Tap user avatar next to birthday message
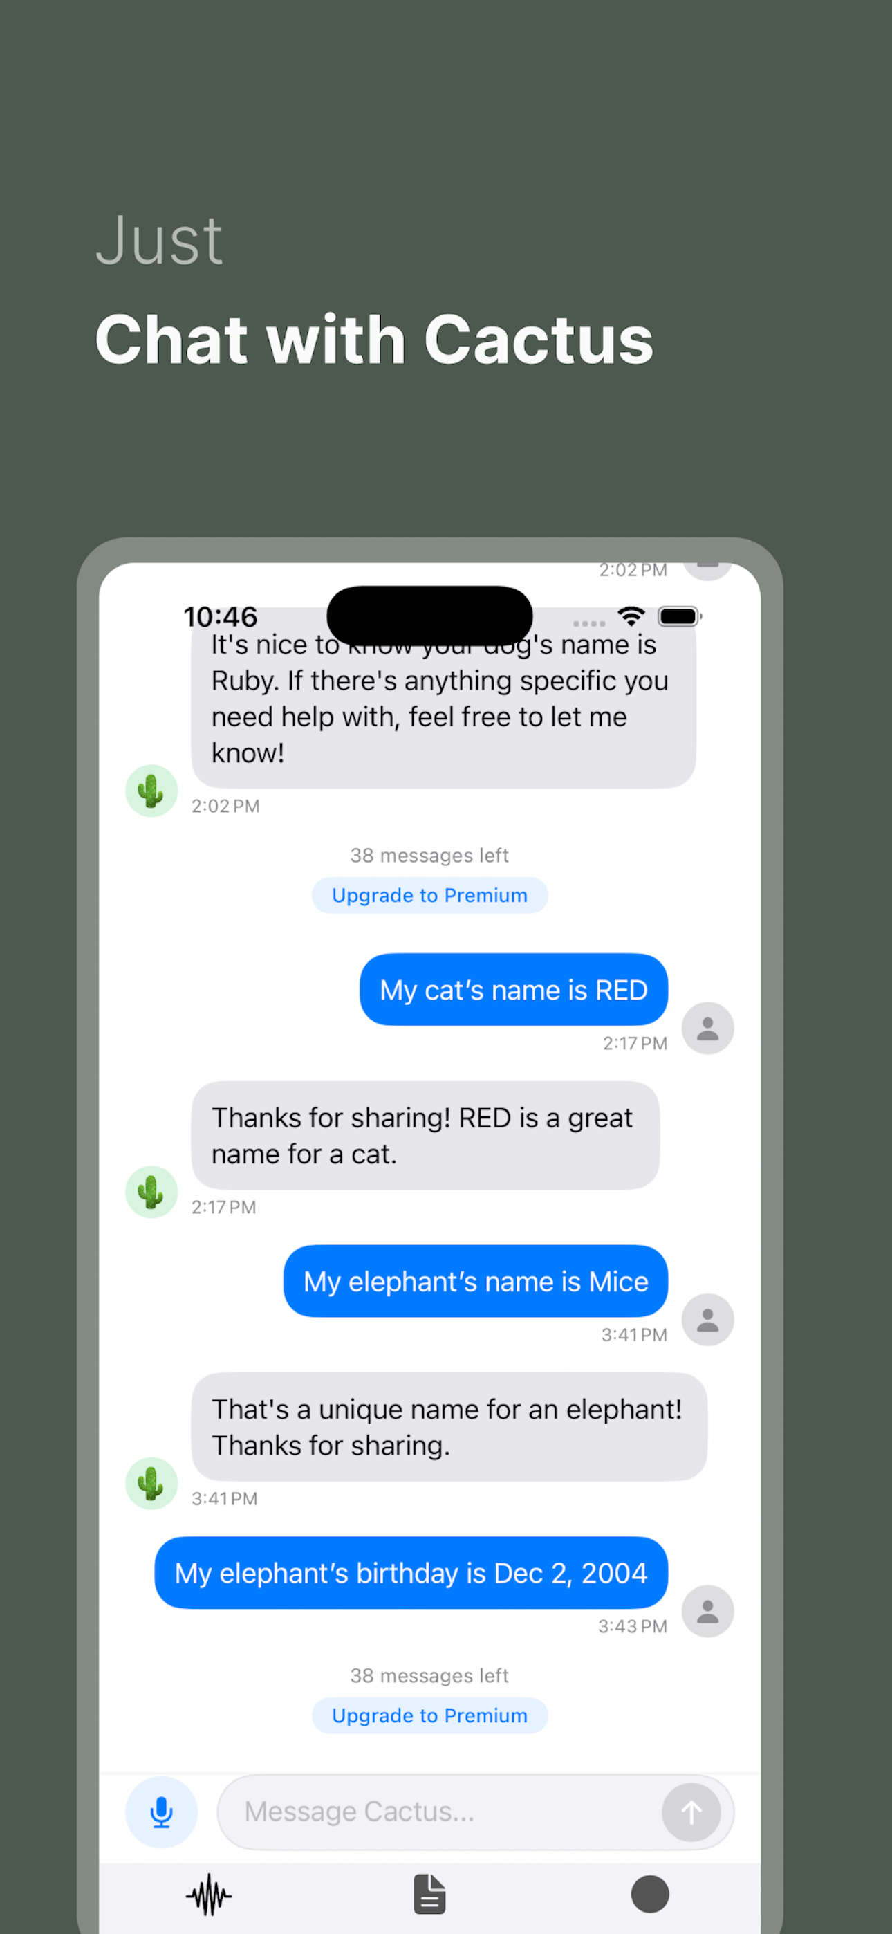 [x=707, y=1610]
